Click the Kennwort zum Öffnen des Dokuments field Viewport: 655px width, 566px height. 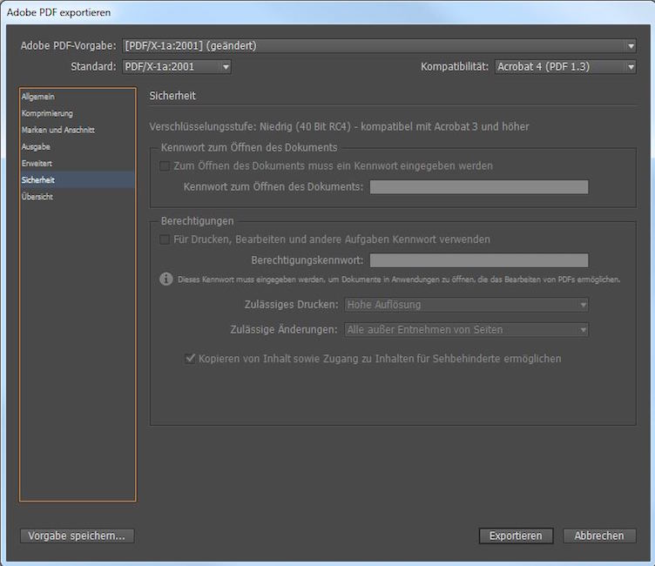479,187
